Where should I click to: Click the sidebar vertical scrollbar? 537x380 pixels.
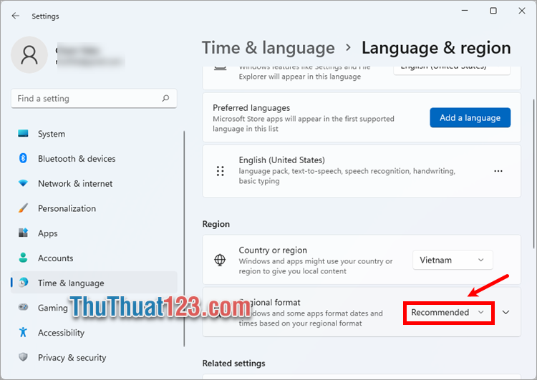point(184,238)
